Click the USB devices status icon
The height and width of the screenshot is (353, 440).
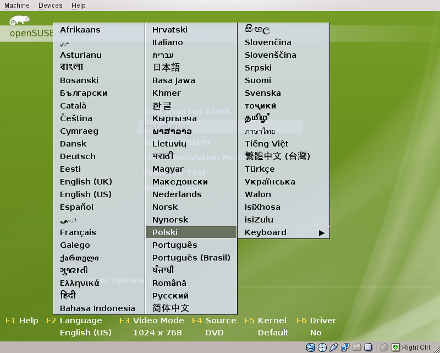(334, 347)
